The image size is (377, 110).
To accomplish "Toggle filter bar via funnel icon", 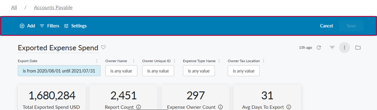I will click(332, 48).
